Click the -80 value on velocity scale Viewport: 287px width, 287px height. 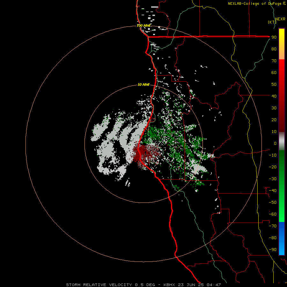click(273, 238)
